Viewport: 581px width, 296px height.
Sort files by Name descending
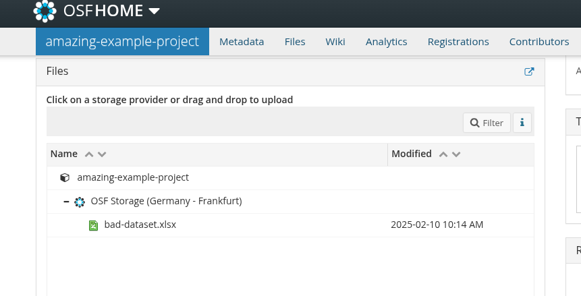point(102,154)
